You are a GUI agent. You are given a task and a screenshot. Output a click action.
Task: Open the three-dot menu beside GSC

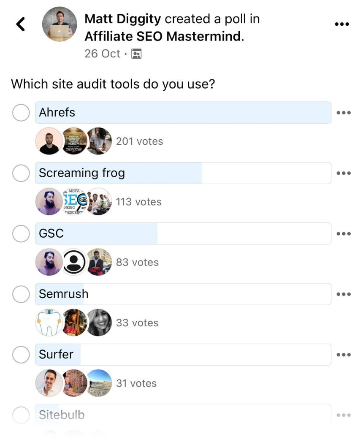[x=344, y=233]
